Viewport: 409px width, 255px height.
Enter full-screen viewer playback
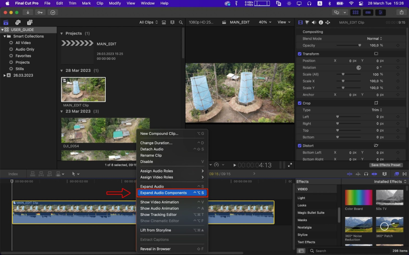[290, 165]
